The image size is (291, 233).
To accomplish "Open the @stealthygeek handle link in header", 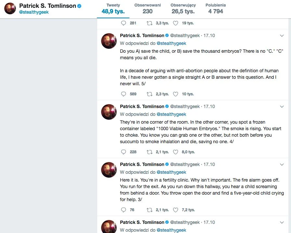I will pyautogui.click(x=34, y=12).
